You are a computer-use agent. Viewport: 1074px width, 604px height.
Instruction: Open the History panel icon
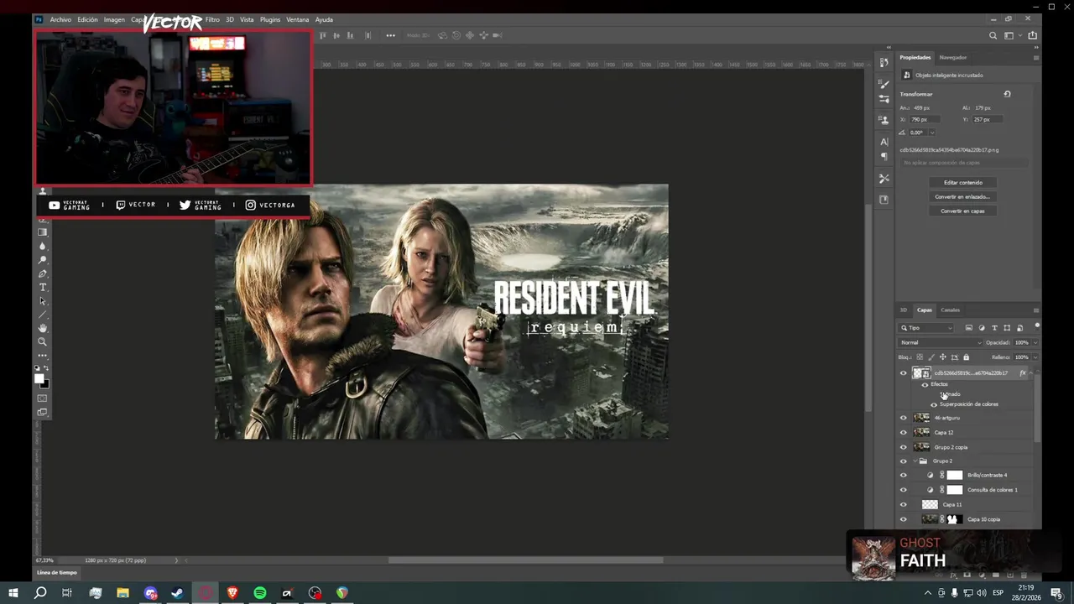(884, 62)
